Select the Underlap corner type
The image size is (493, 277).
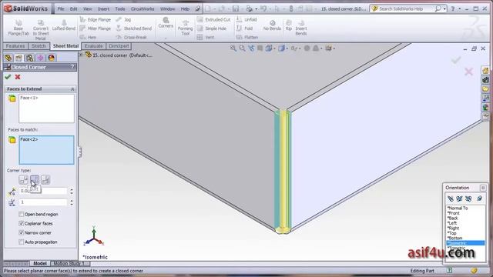(45, 179)
